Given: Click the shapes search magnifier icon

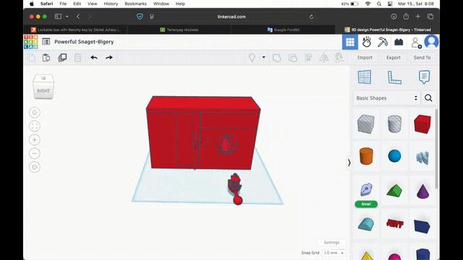Looking at the screenshot, I should pos(428,98).
